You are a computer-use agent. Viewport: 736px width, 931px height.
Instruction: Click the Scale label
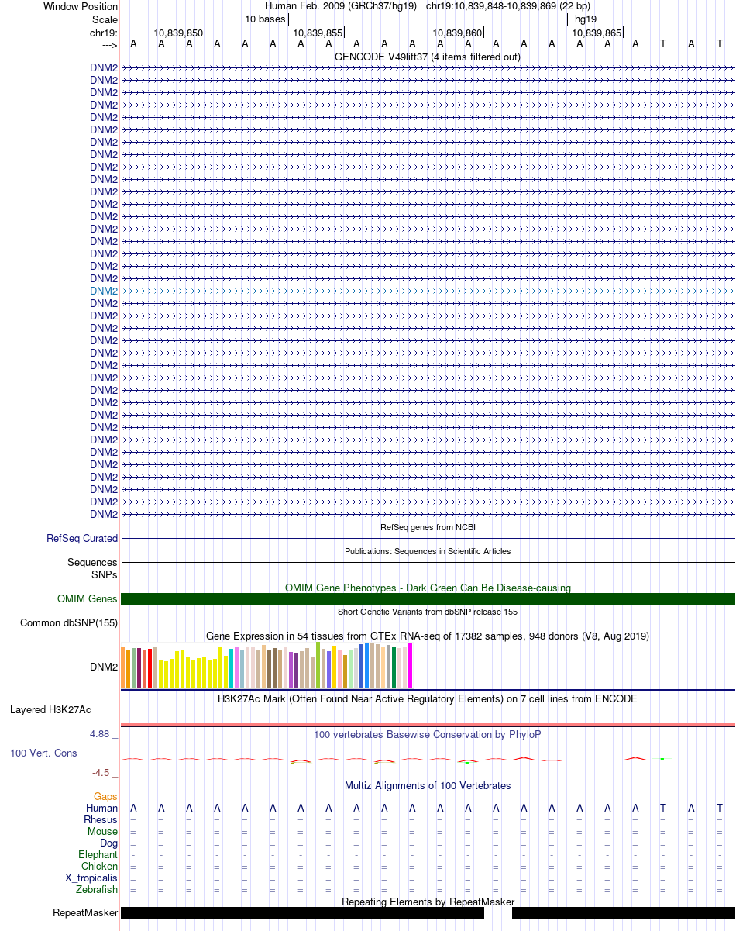[105, 19]
